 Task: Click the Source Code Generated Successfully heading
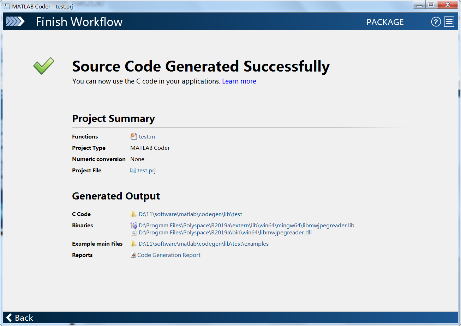201,67
